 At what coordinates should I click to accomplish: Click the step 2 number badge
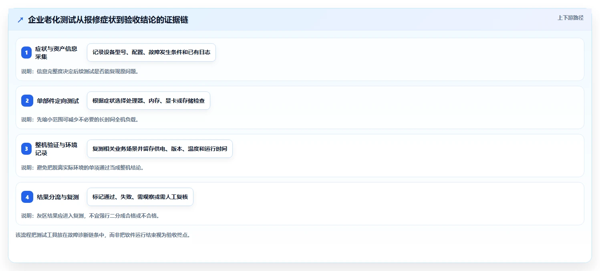tap(27, 101)
